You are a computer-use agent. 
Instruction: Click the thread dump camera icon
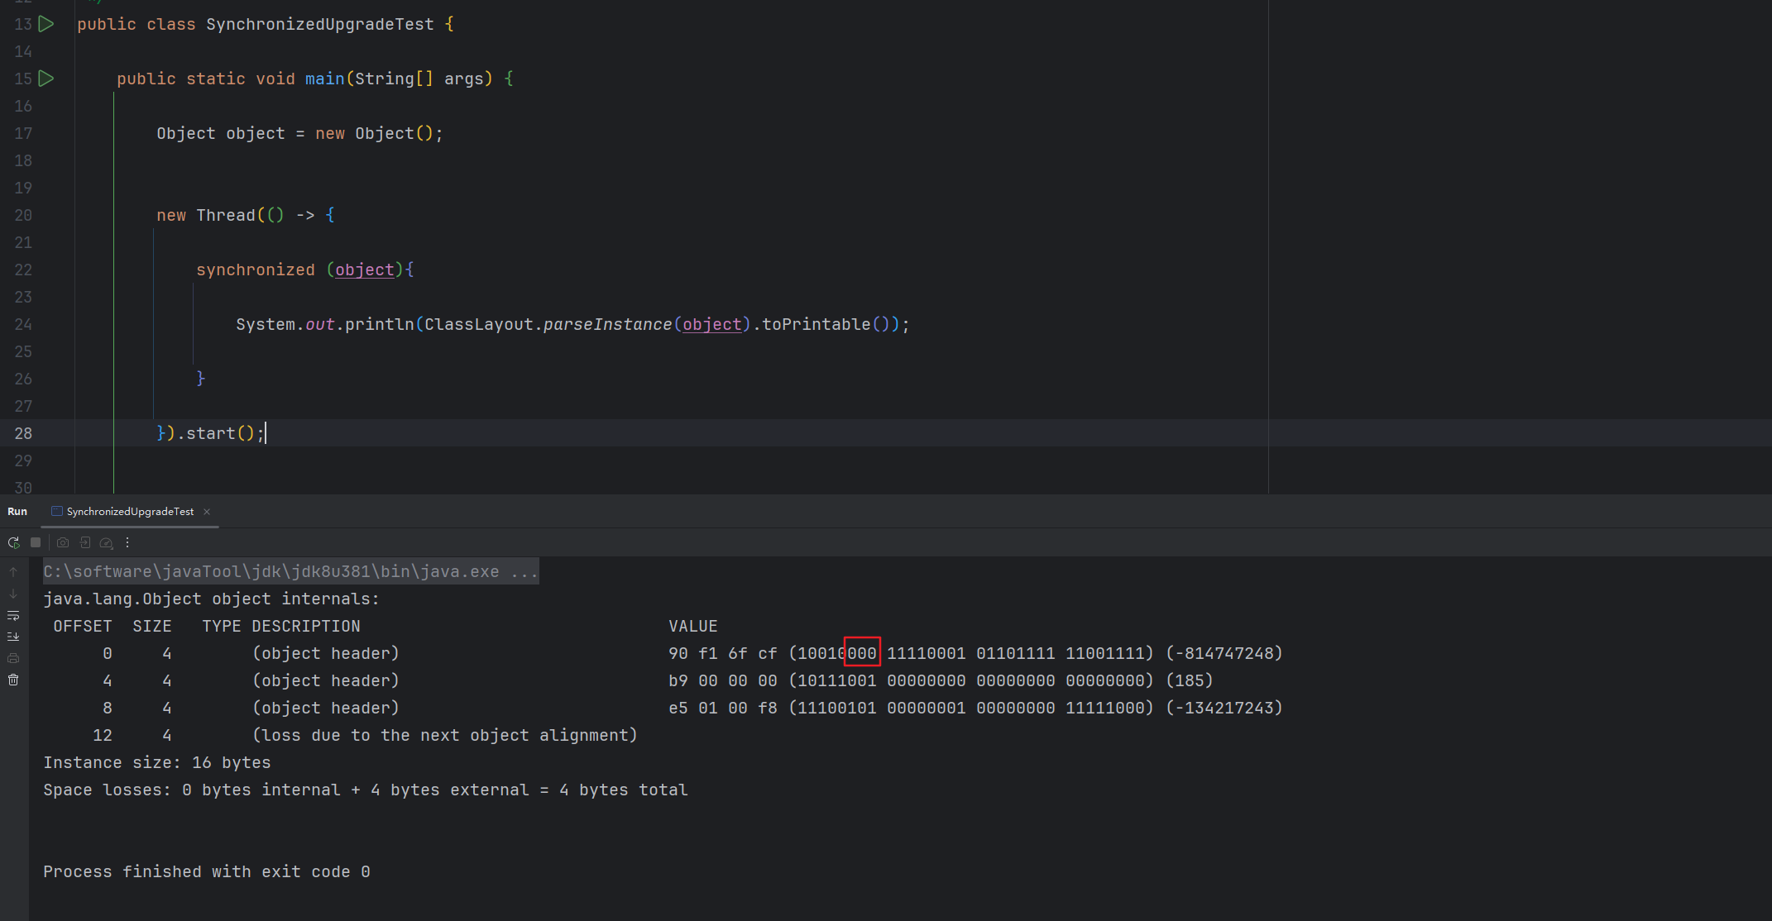pyautogui.click(x=63, y=542)
